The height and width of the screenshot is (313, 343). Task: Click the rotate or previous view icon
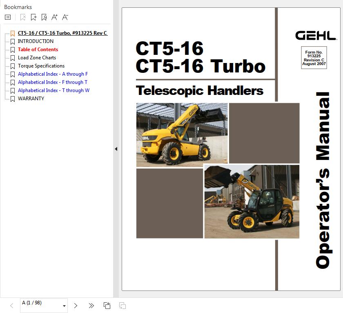pos(107,306)
